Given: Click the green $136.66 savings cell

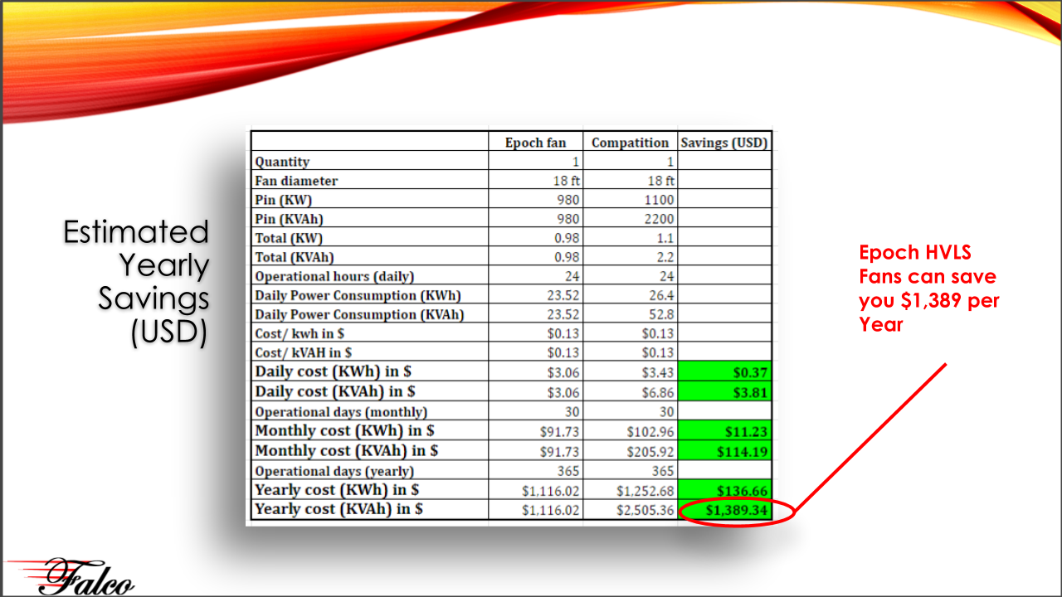Looking at the screenshot, I should [725, 491].
